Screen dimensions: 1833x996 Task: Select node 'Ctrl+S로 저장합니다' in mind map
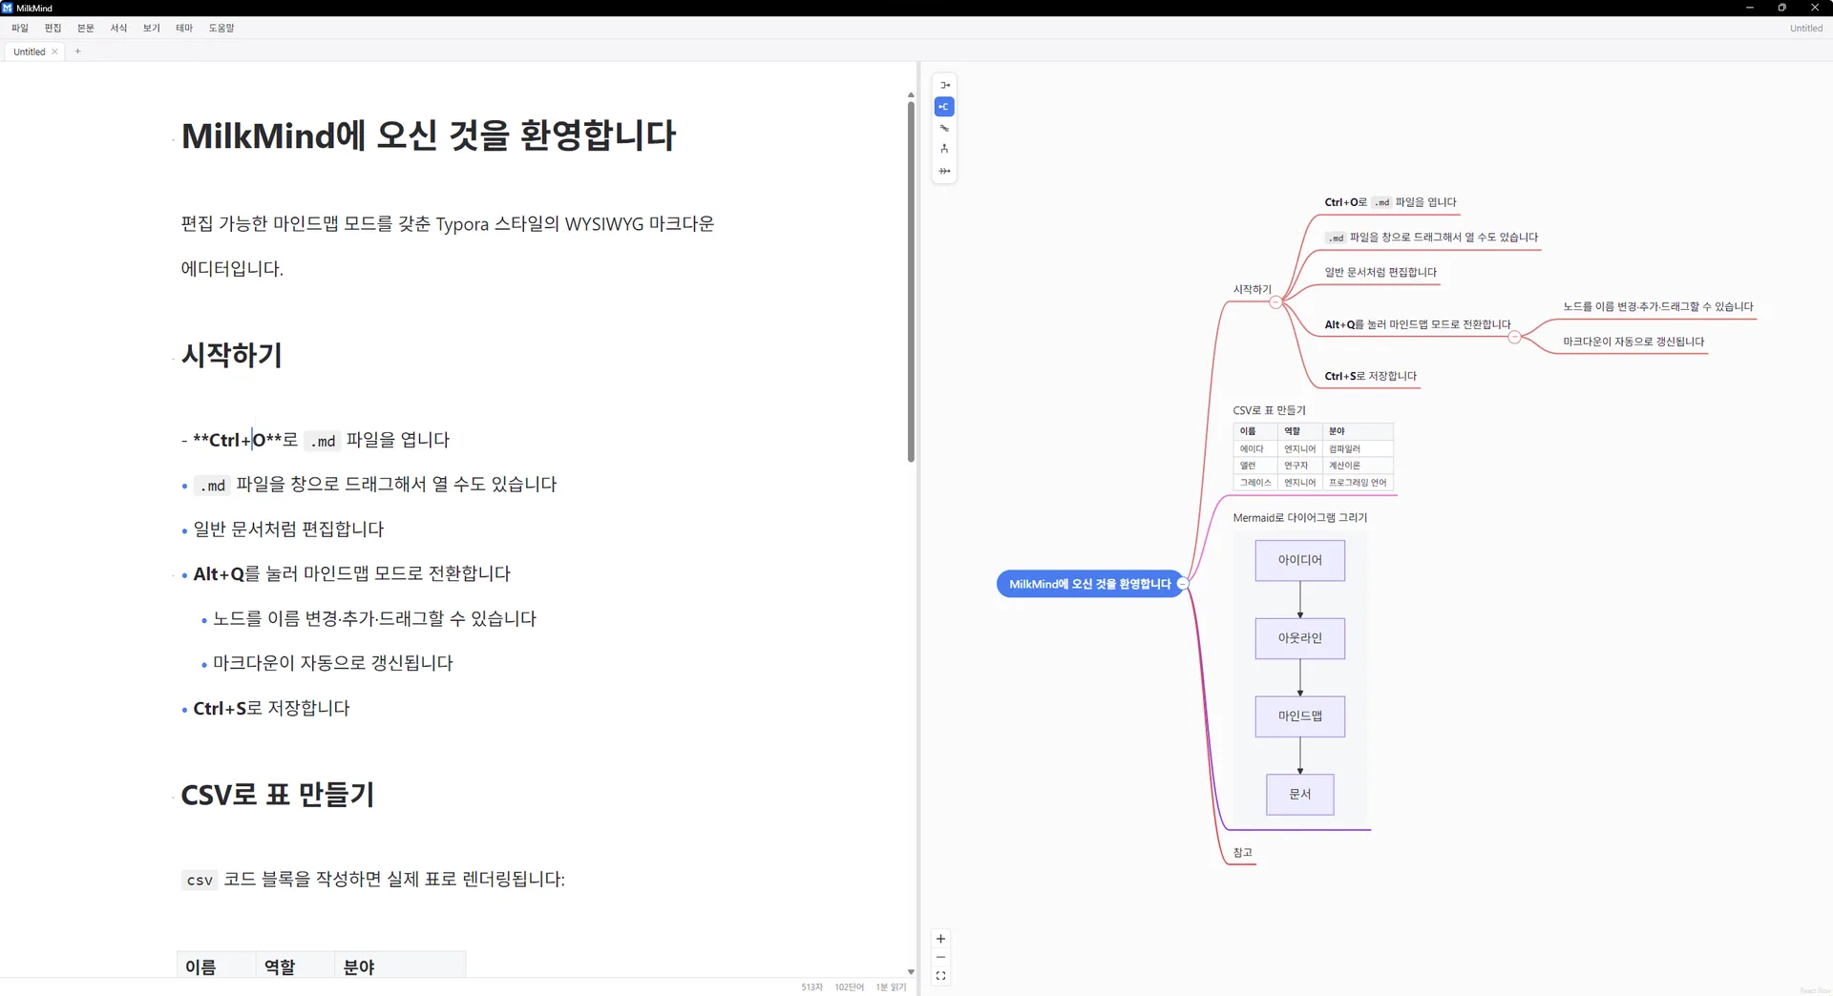[1370, 376]
